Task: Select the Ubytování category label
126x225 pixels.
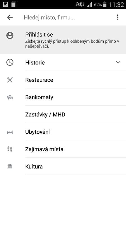Action: [x=38, y=132]
